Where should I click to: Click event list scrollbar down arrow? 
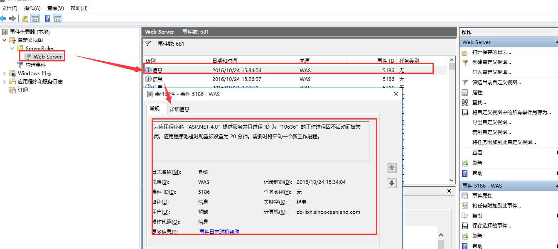(452, 180)
